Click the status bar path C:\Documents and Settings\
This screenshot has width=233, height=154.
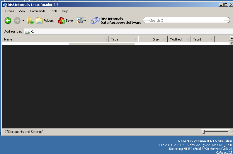24,132
